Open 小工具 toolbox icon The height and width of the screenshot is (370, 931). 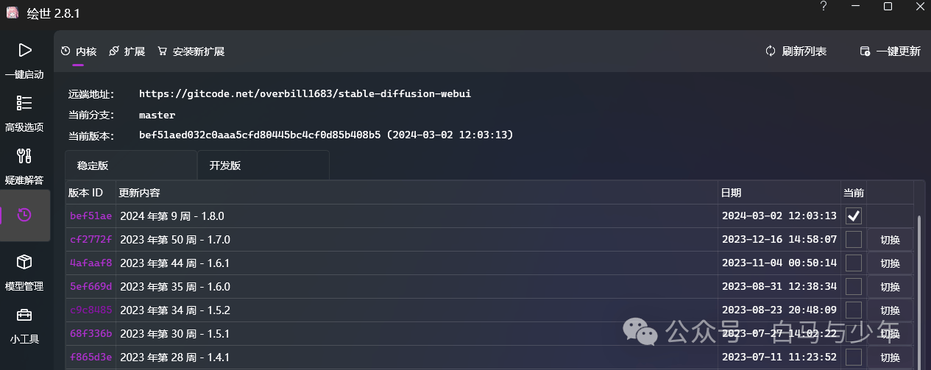pos(24,315)
